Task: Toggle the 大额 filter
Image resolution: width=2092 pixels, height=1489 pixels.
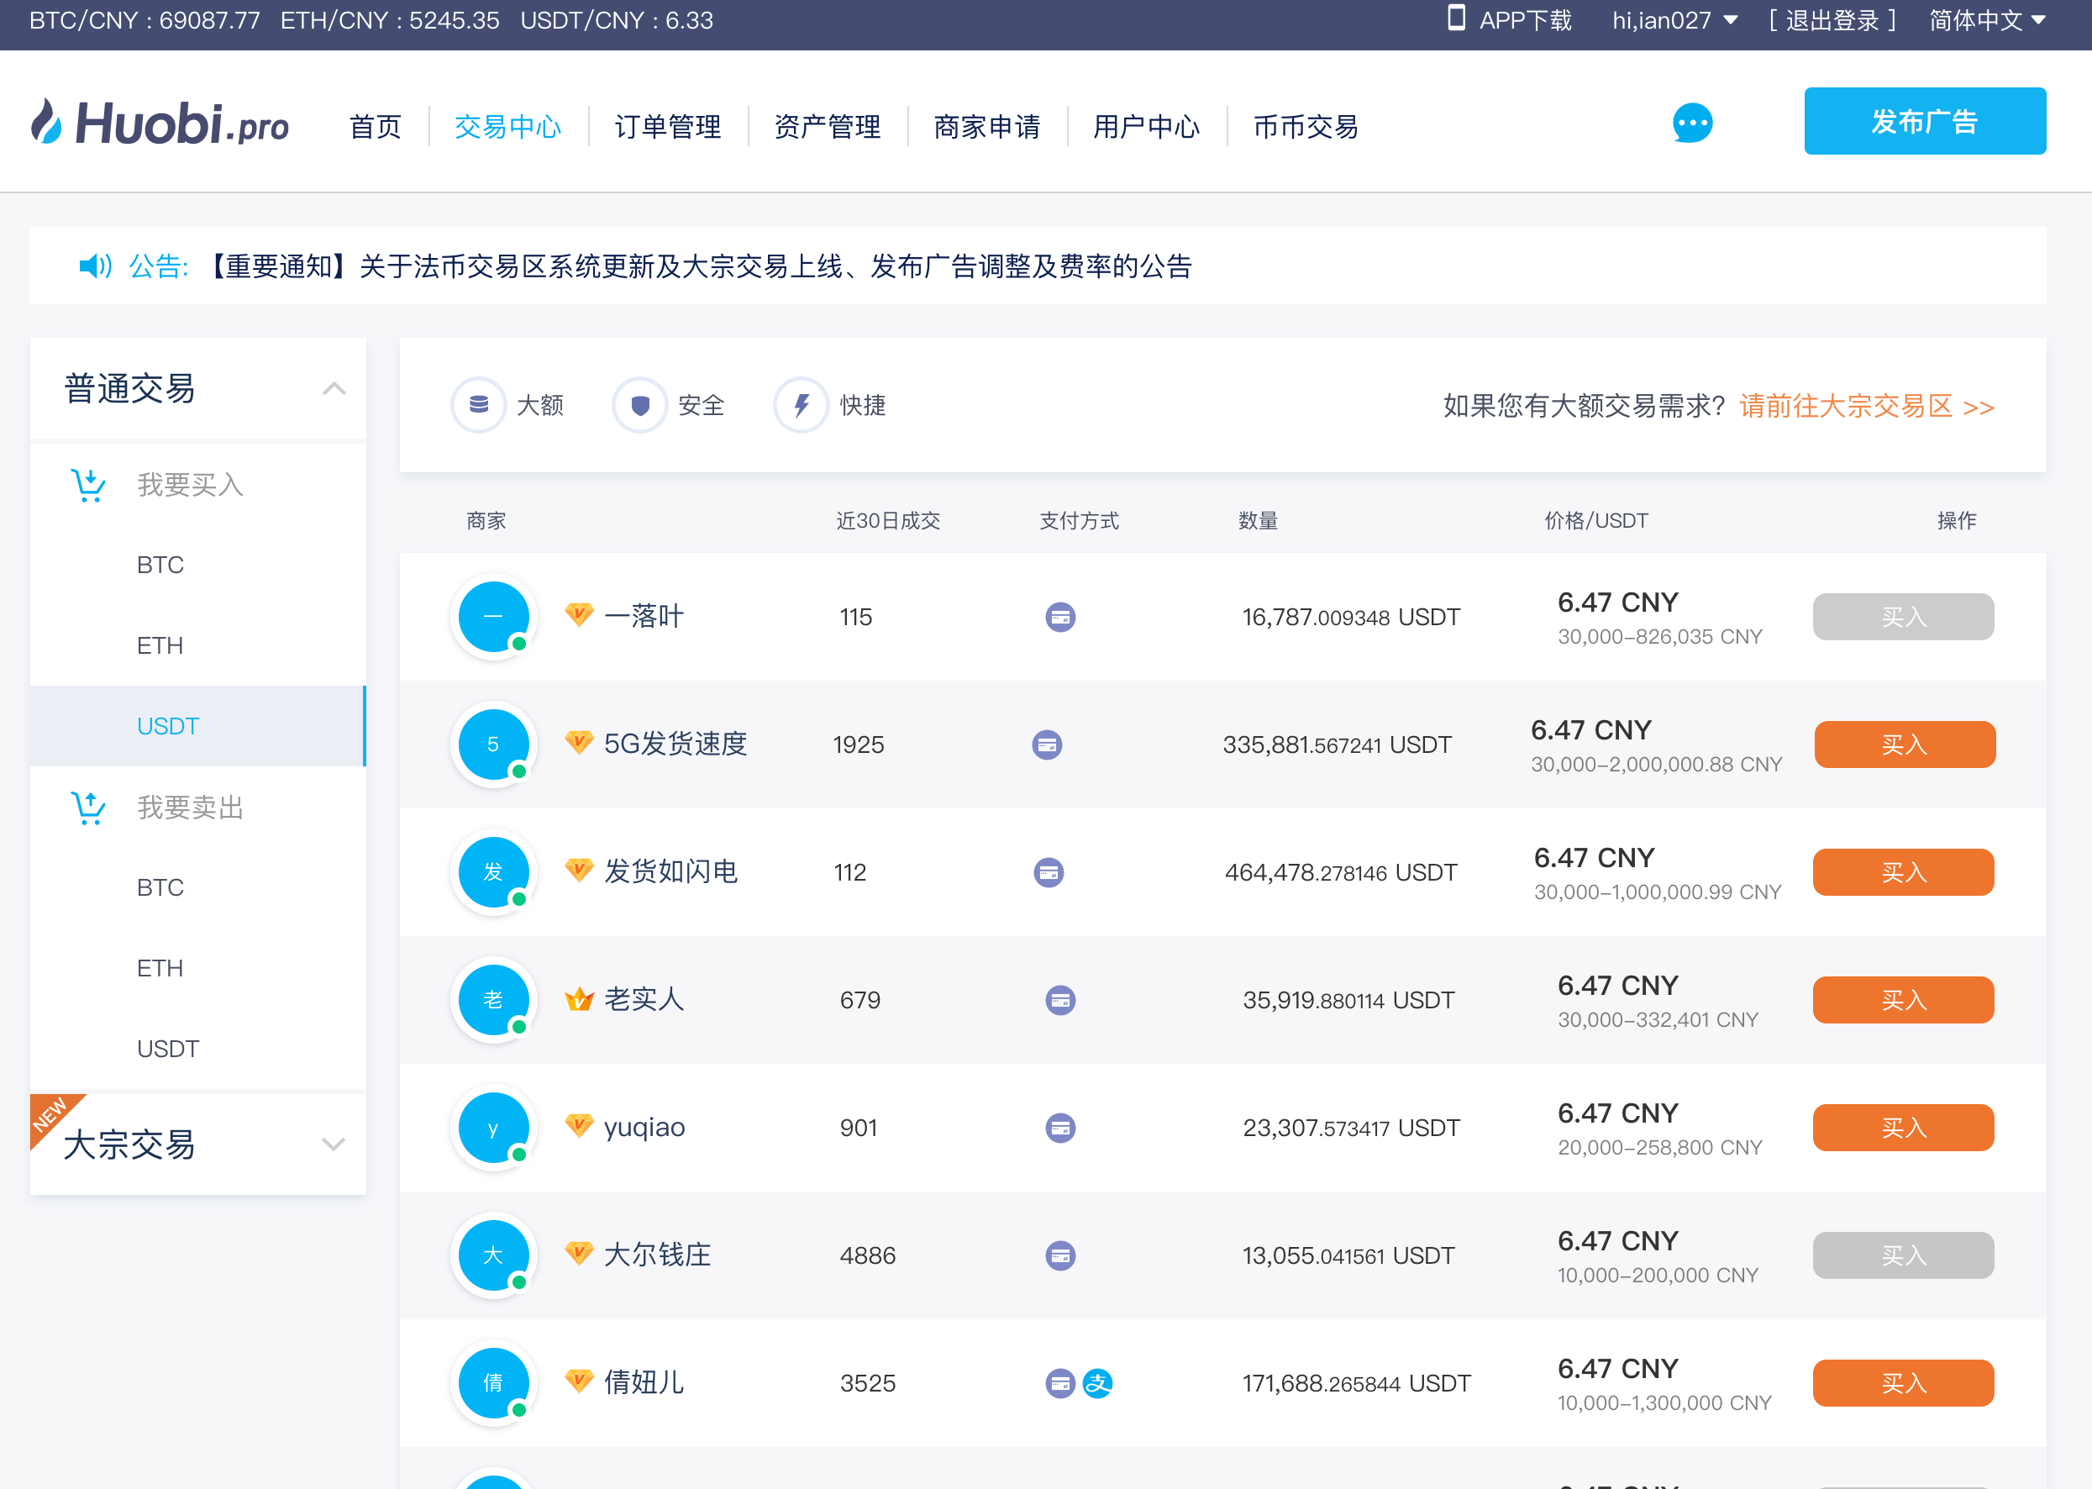Action: [x=479, y=404]
